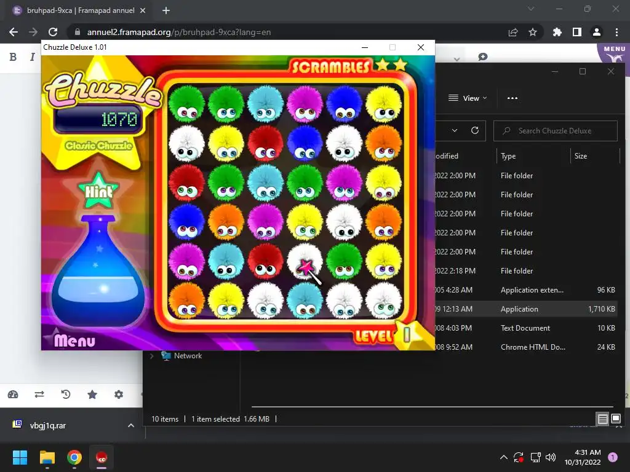Screen dimensions: 630x472
Task: Click Framapad saved revision star icon
Action: tap(92, 395)
